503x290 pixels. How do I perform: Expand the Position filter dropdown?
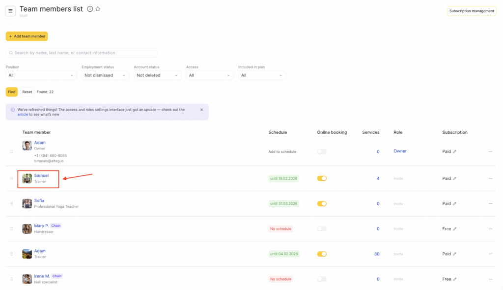coord(41,75)
